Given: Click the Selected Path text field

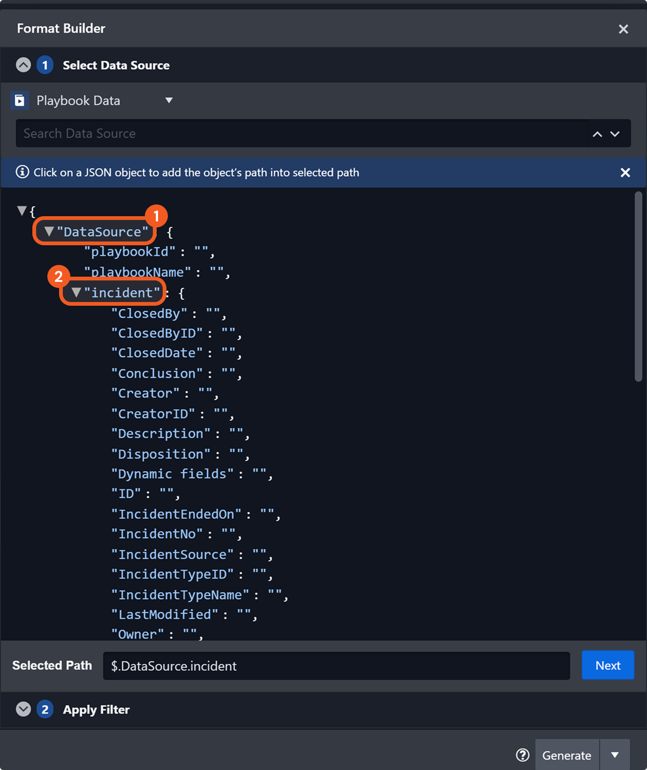Looking at the screenshot, I should (x=336, y=666).
